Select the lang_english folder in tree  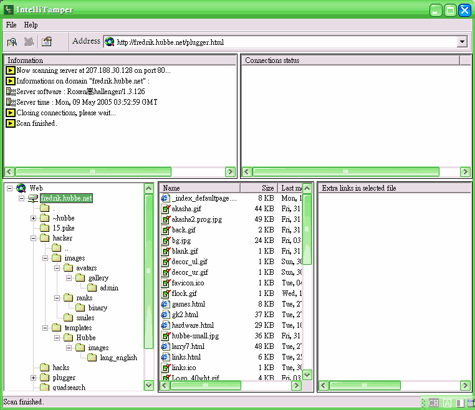coord(118,358)
